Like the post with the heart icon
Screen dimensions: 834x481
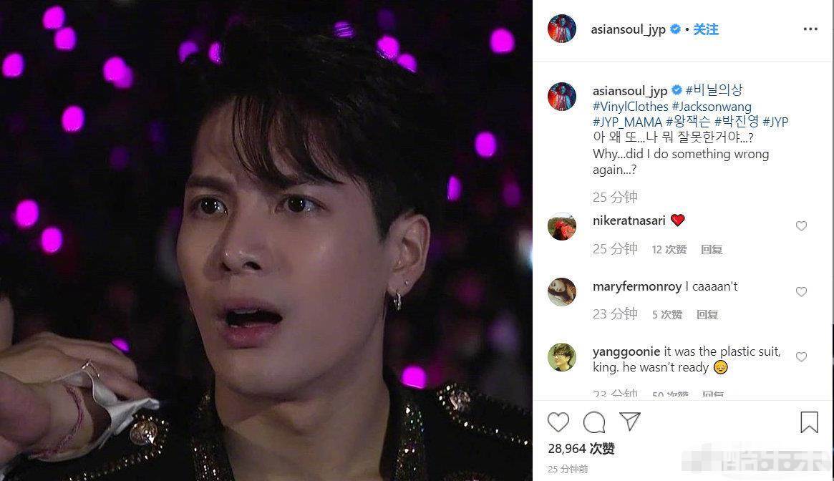[x=558, y=422]
